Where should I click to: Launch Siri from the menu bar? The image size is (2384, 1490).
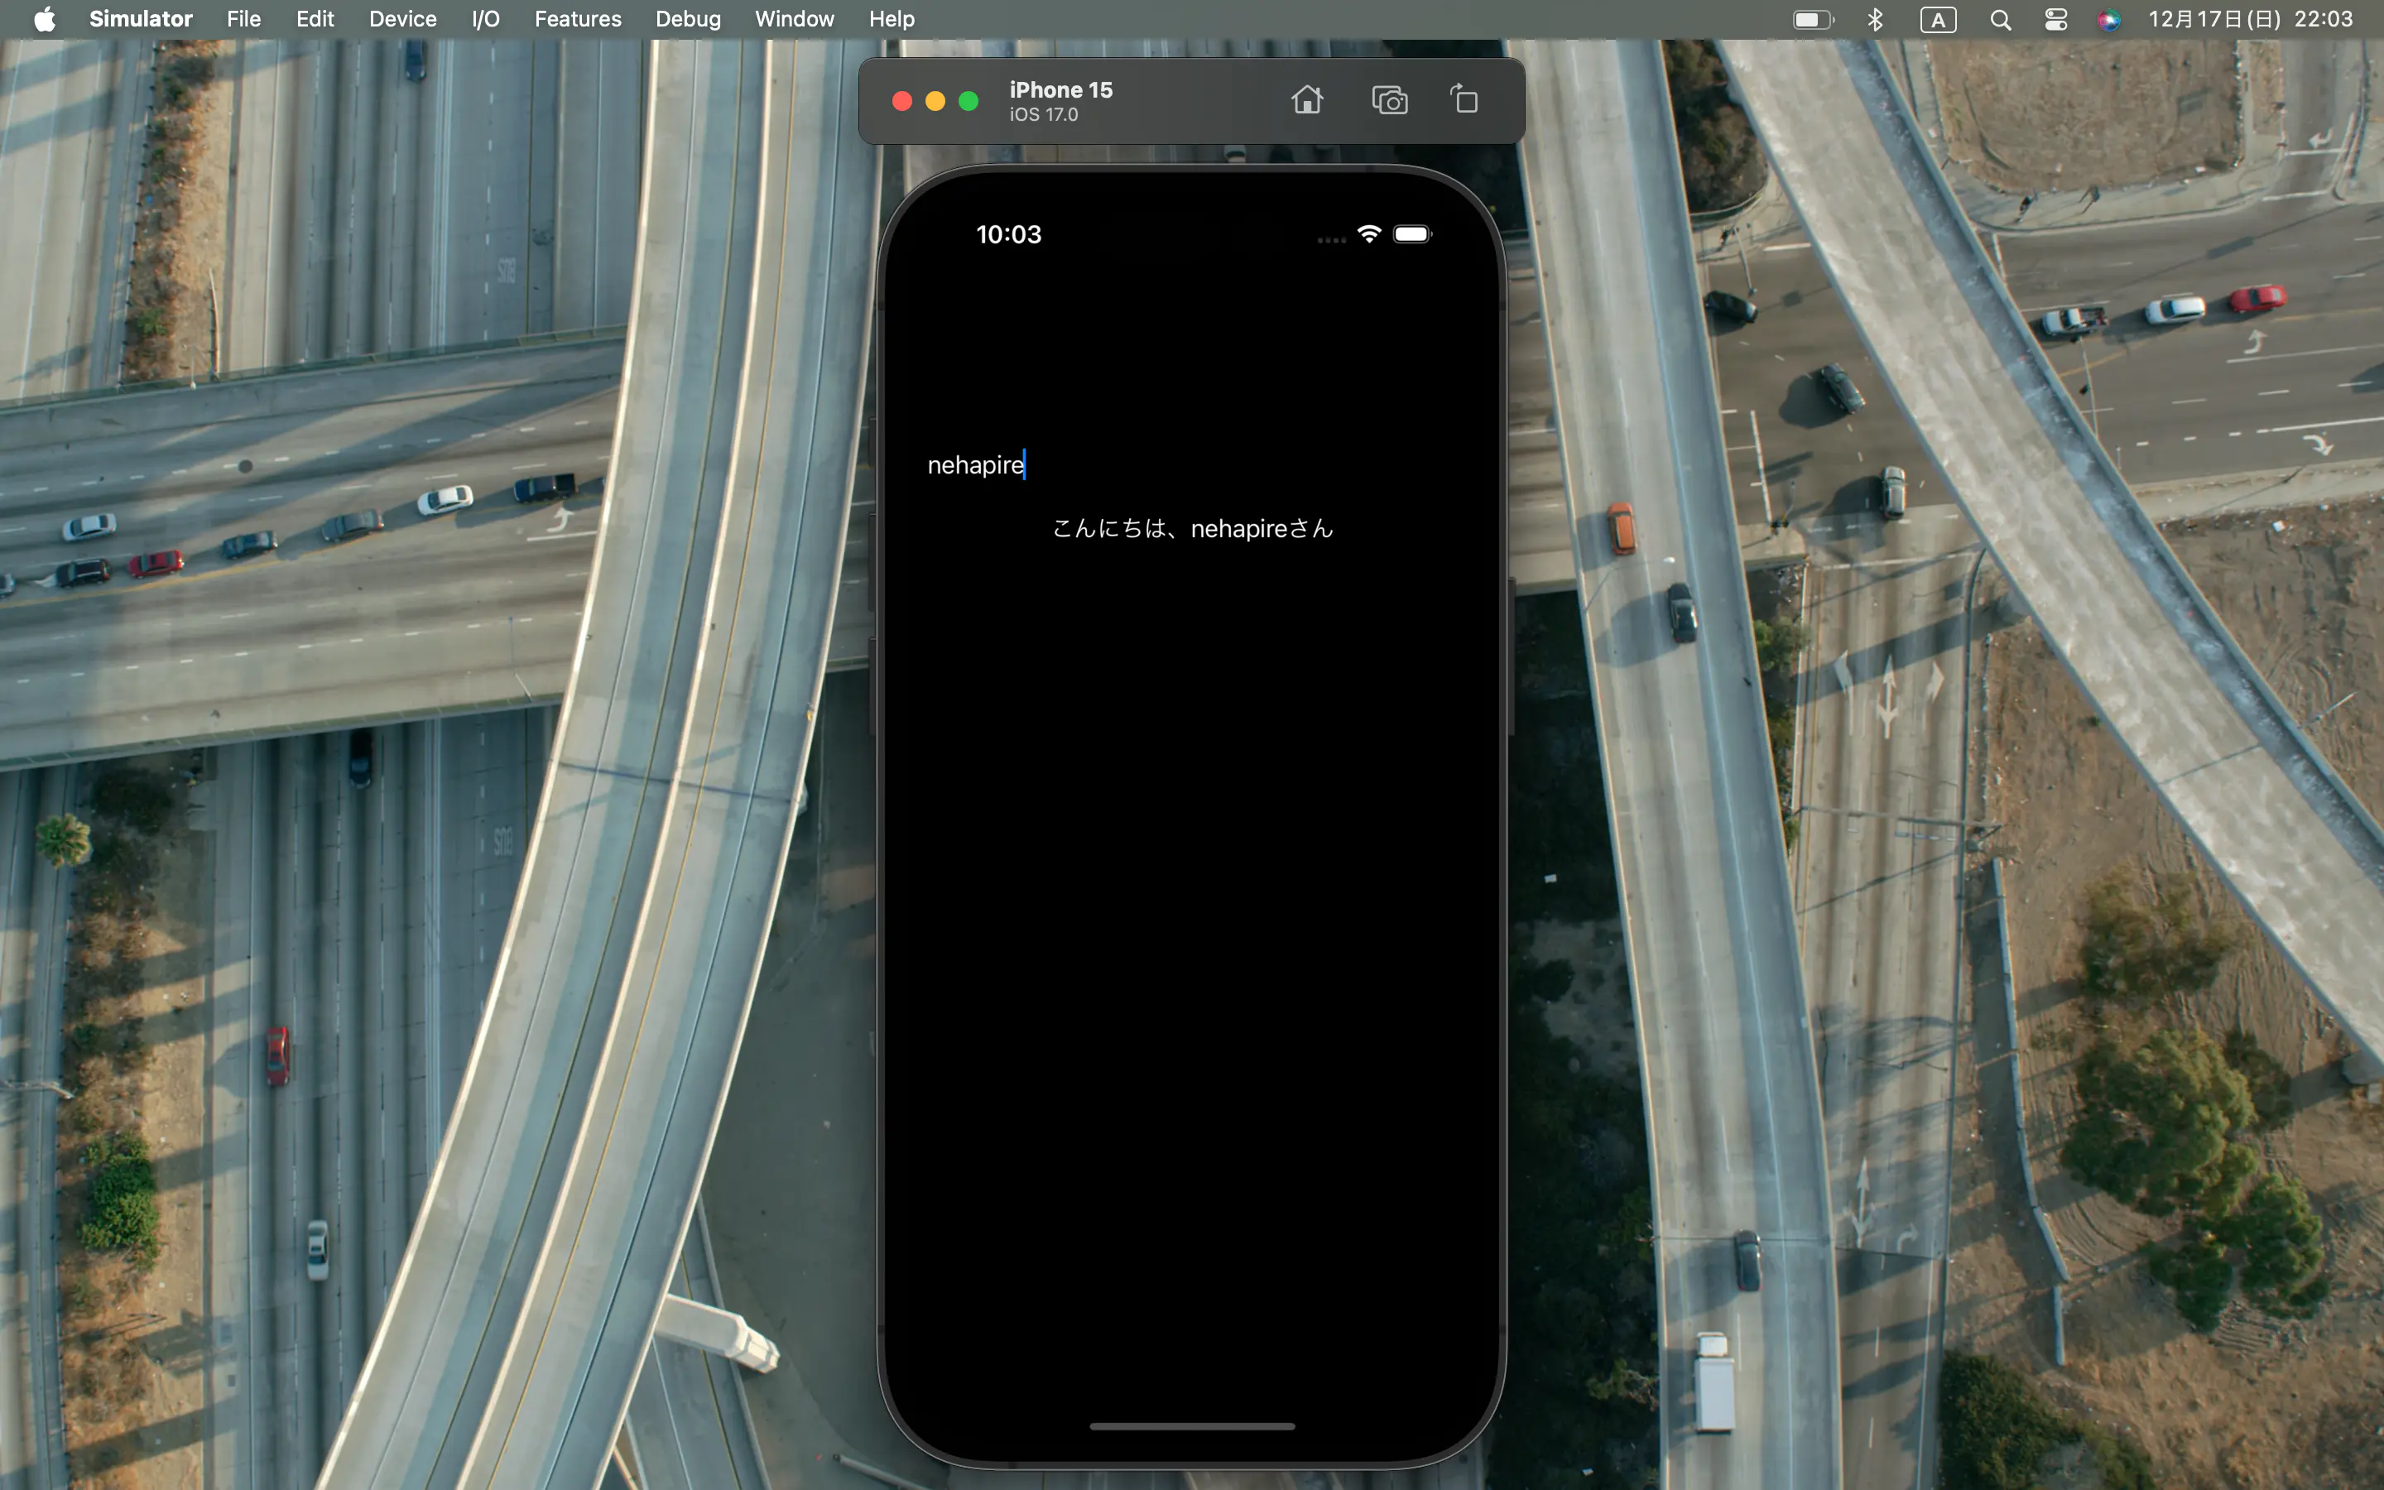click(x=2108, y=19)
